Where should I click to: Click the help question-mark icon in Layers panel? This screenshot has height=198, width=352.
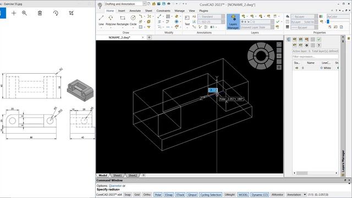pyautogui.click(x=318, y=45)
